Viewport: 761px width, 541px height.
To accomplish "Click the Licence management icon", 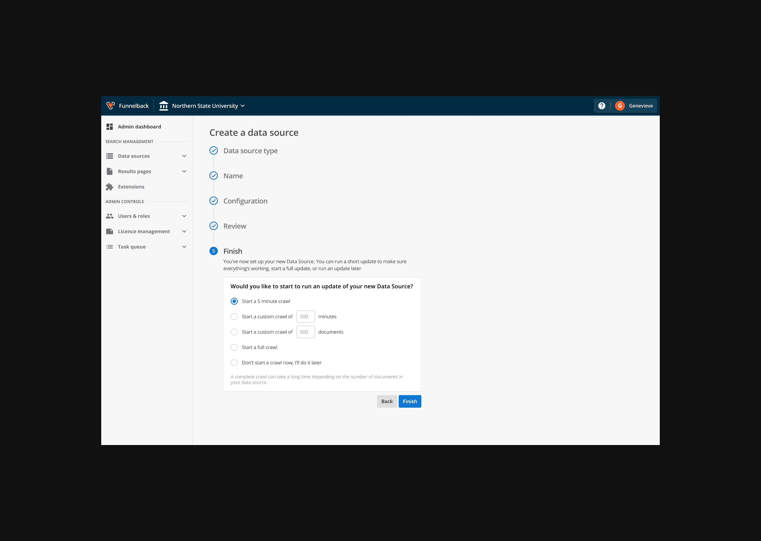I will (110, 231).
